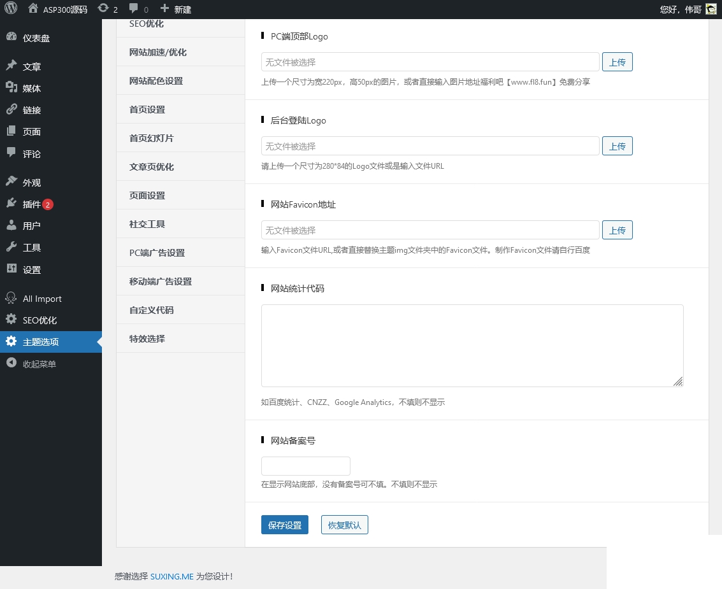The image size is (722, 589).
Task: Click the 恢复默认 reset button
Action: (x=345, y=525)
